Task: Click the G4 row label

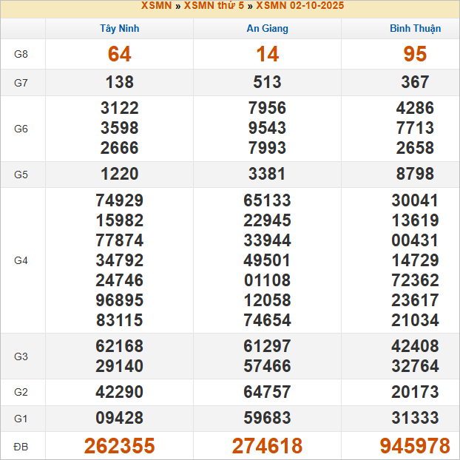Action: click(21, 260)
